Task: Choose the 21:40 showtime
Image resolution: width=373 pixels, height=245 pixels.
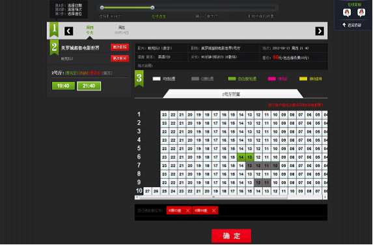Action: (x=89, y=86)
